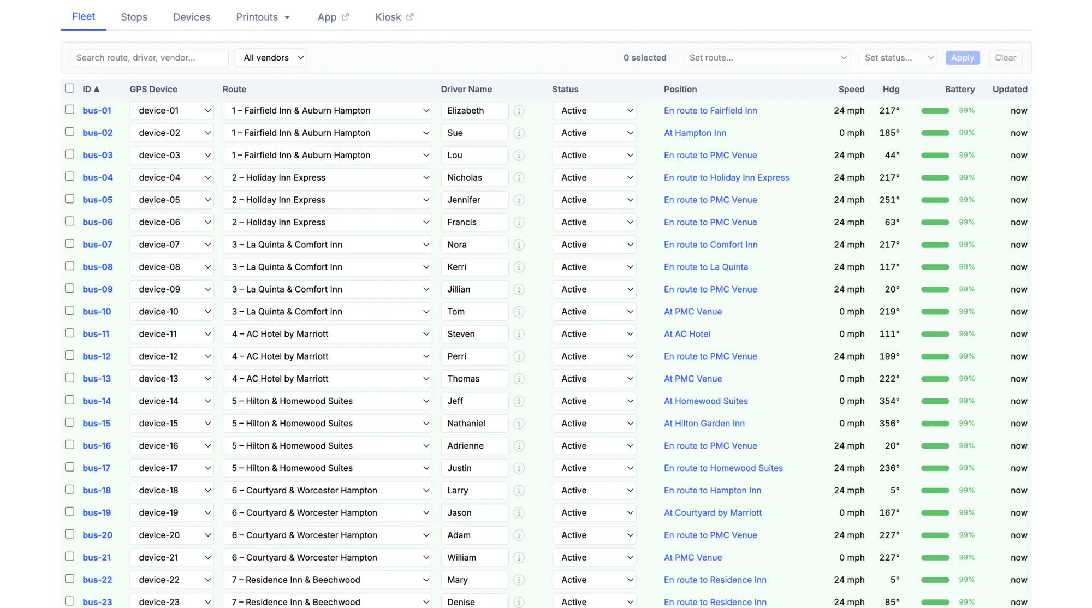This screenshot has height=608, width=1092.
Task: Select the checkbox for bus-07
Action: 69,243
